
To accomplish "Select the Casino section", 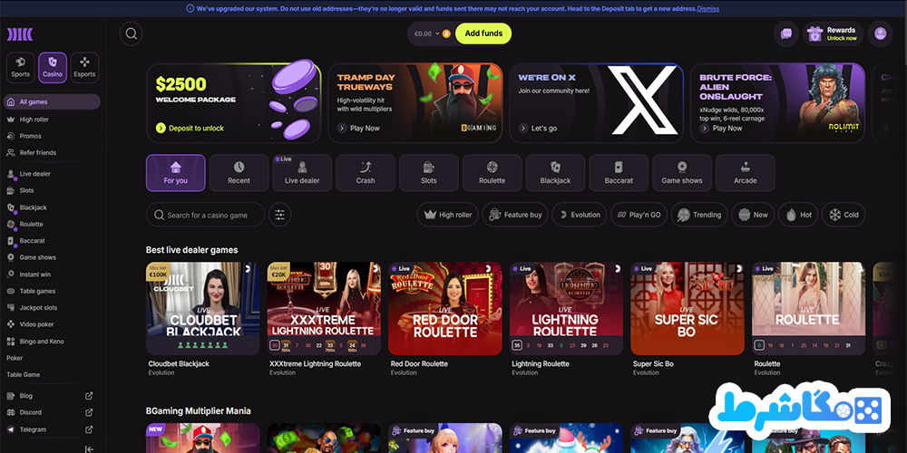I will point(53,68).
